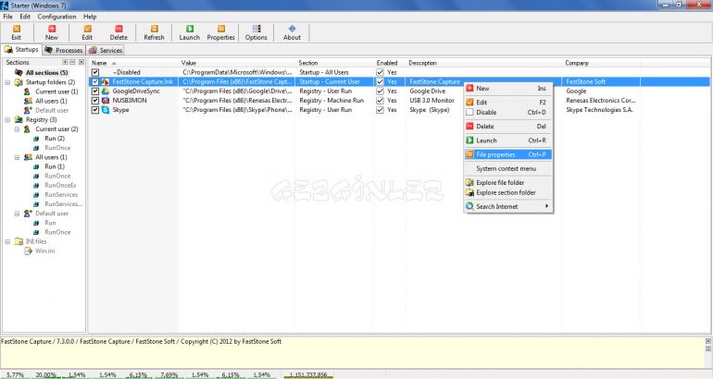
Task: Sort by the Enabled column header
Action: point(390,63)
